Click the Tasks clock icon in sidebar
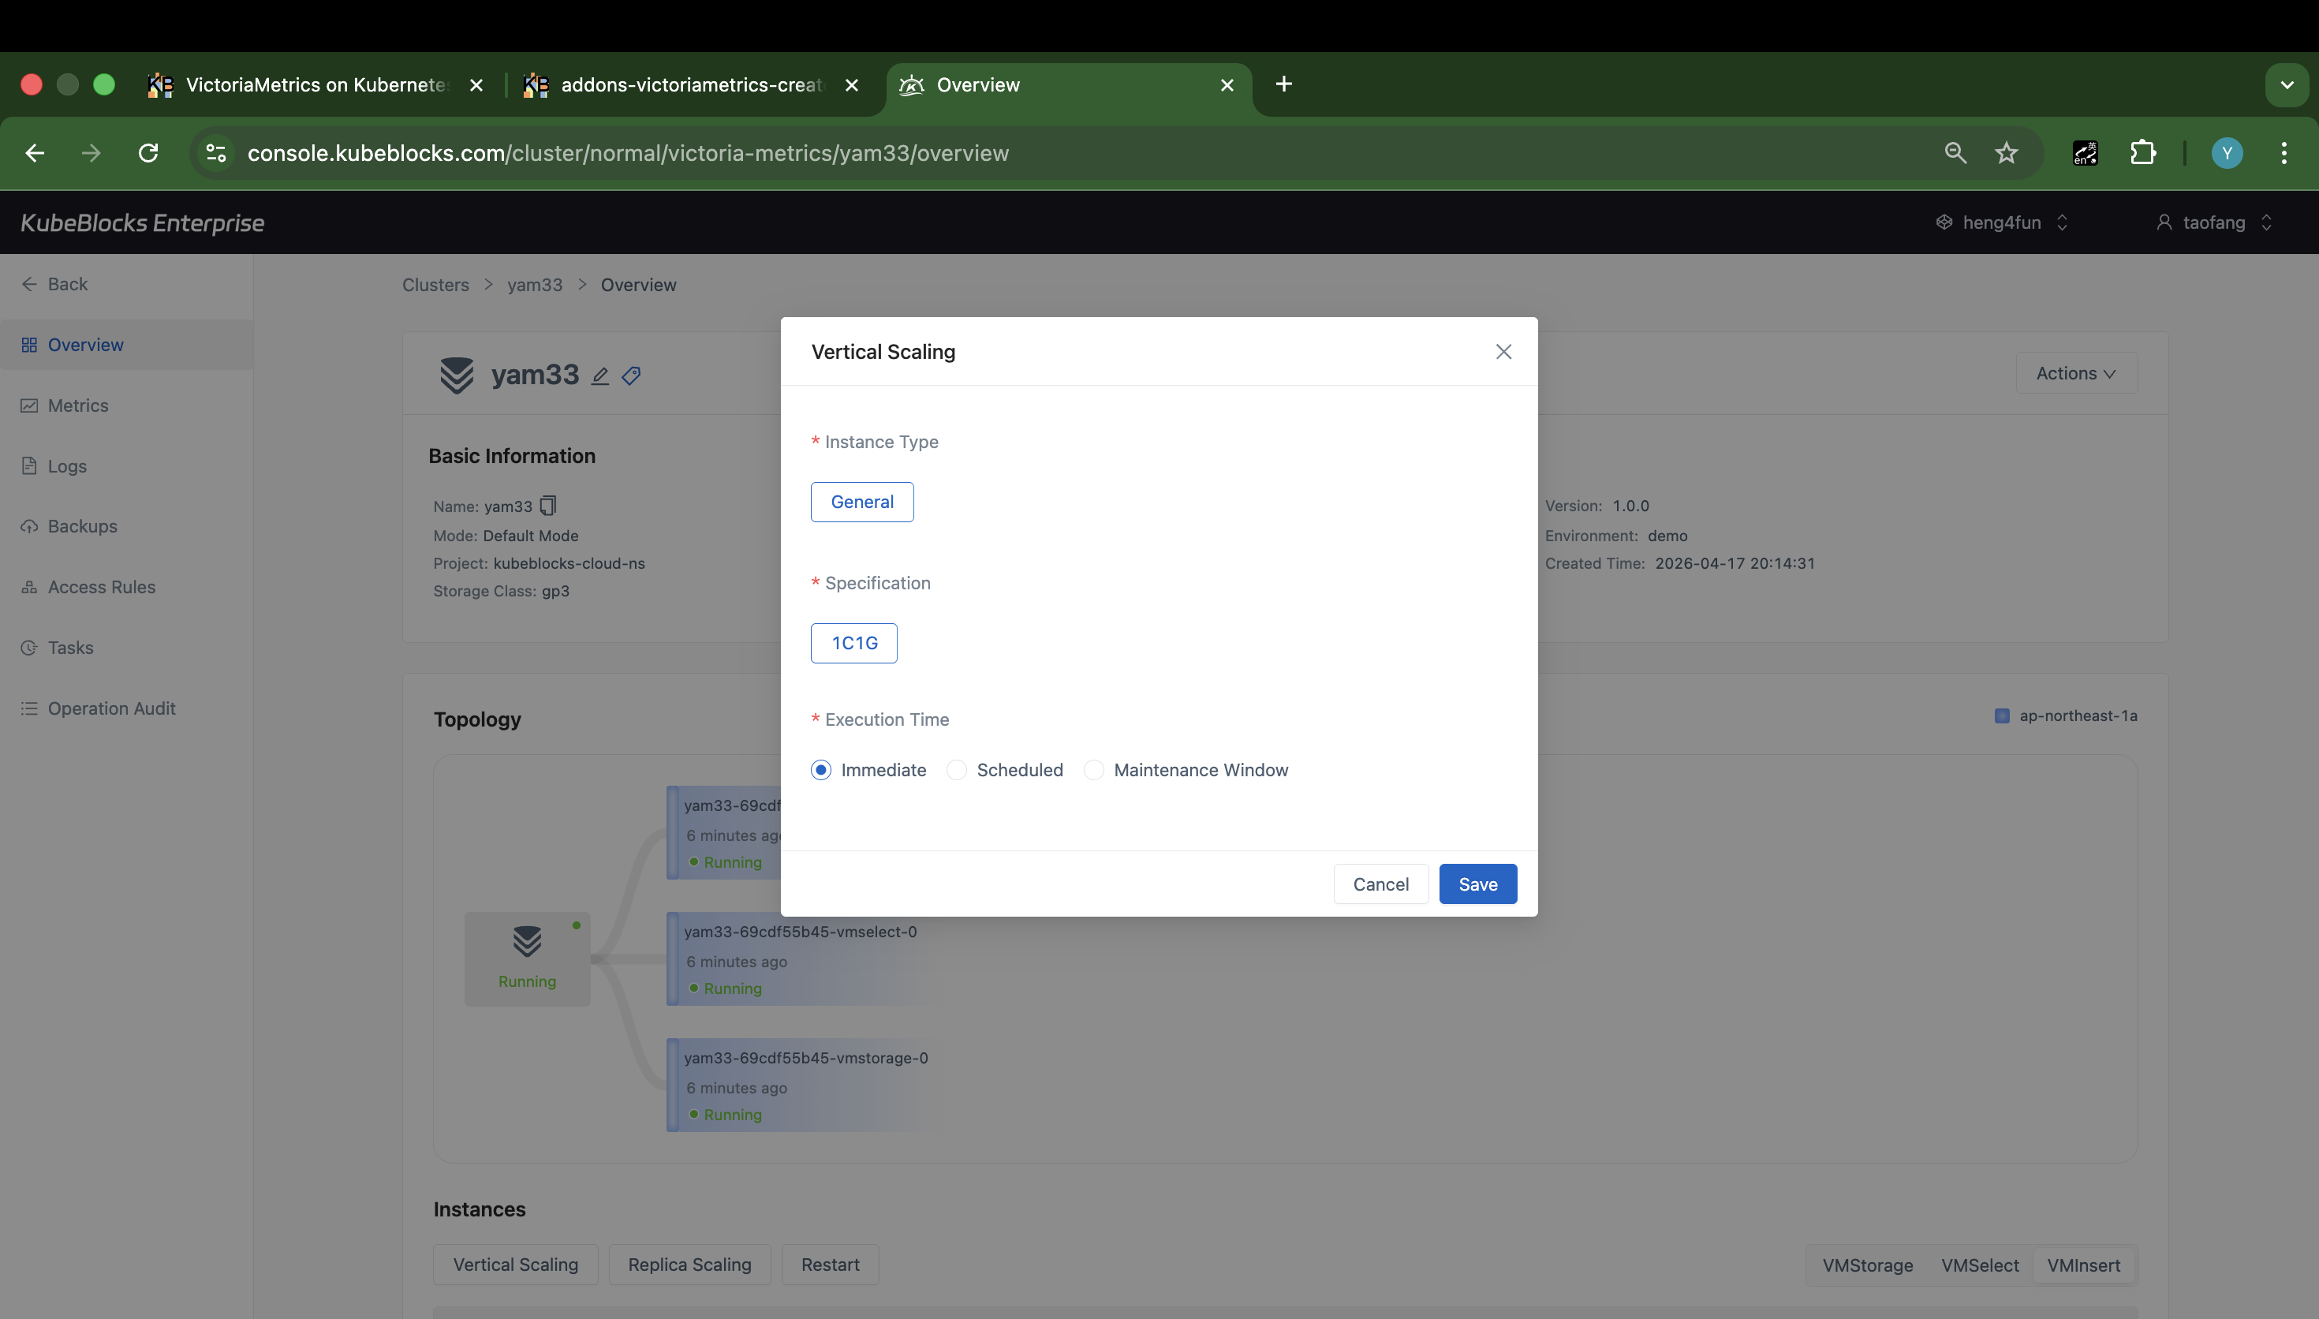The width and height of the screenshot is (2319, 1319). 29,648
